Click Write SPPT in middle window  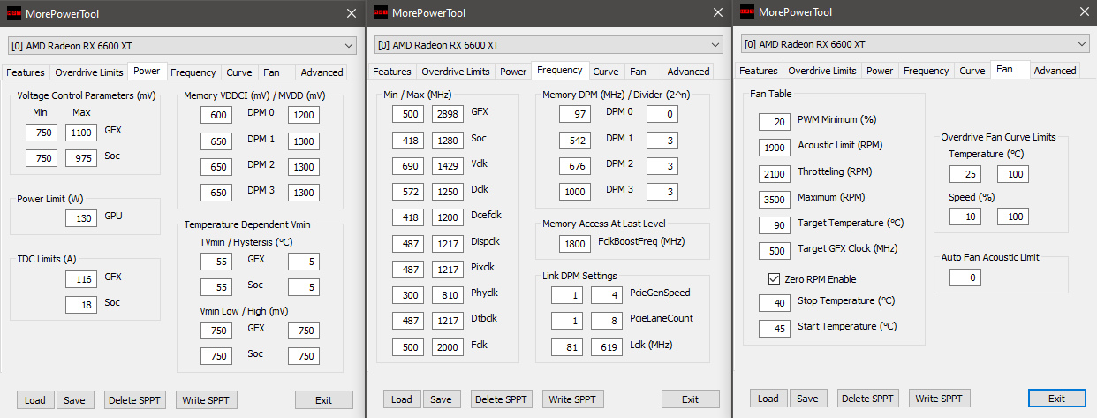coord(573,400)
